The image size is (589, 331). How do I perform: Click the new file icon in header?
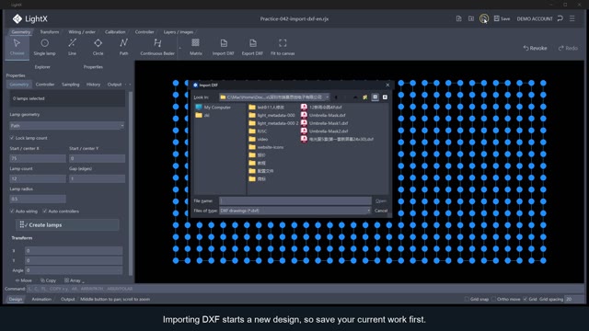tap(458, 18)
